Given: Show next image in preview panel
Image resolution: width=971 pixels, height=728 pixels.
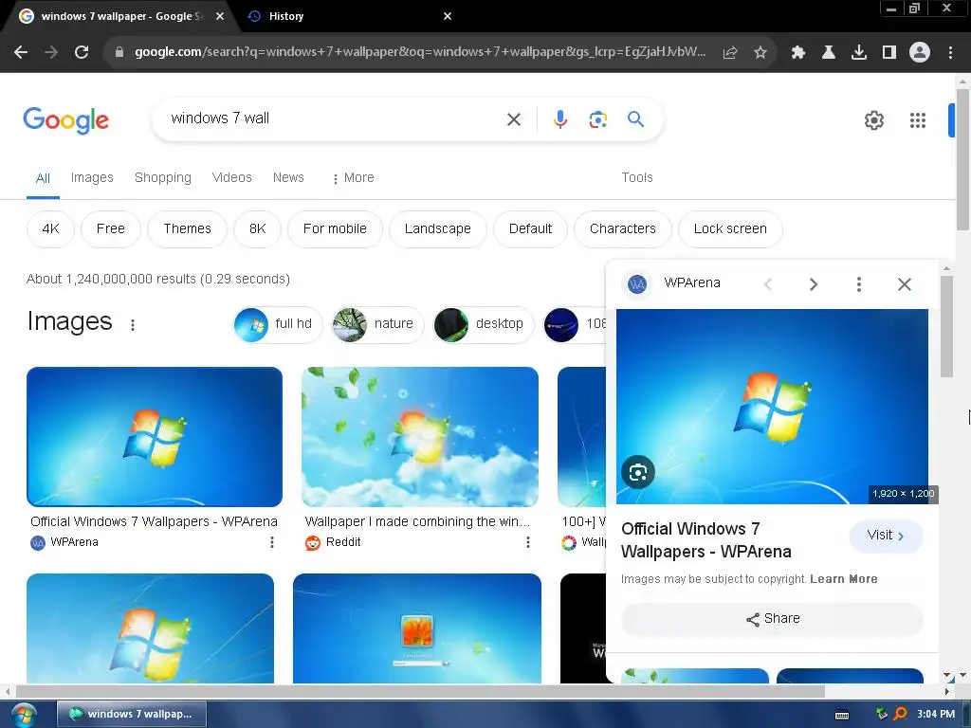Looking at the screenshot, I should [x=813, y=284].
